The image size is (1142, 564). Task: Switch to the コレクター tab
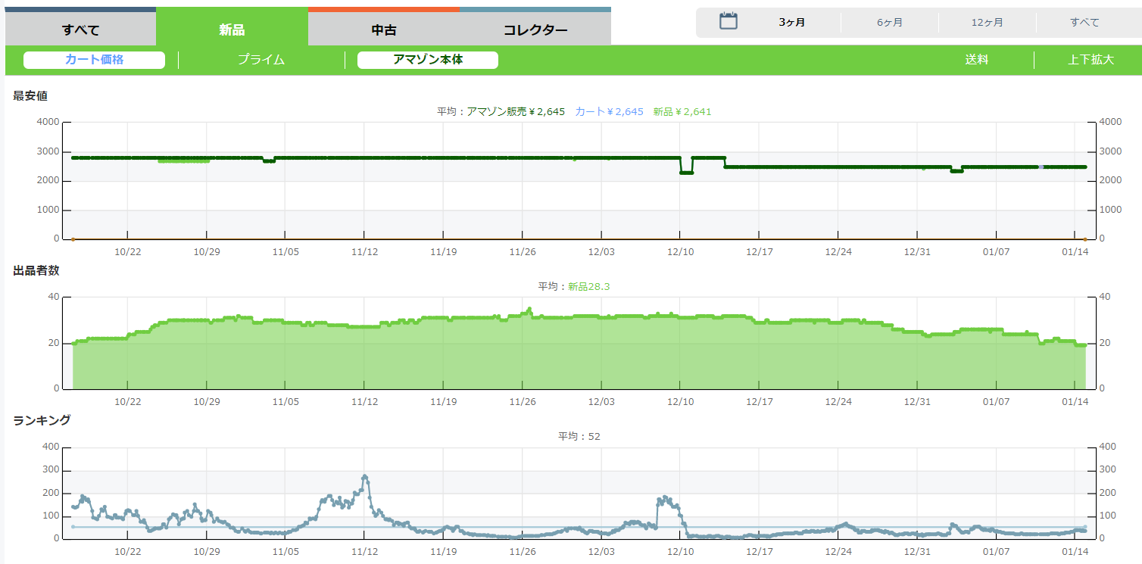click(535, 30)
